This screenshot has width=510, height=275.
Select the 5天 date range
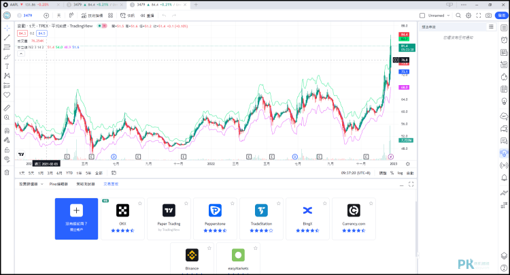tap(31, 173)
